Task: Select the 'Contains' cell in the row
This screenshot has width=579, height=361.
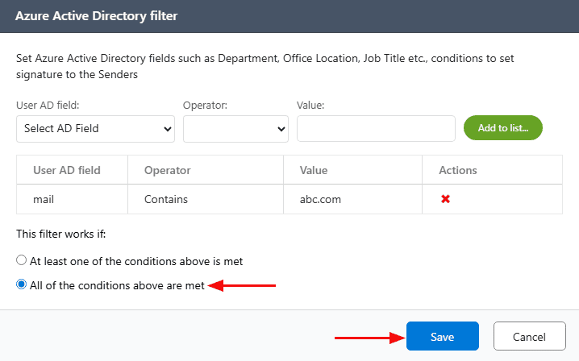Action: (165, 199)
